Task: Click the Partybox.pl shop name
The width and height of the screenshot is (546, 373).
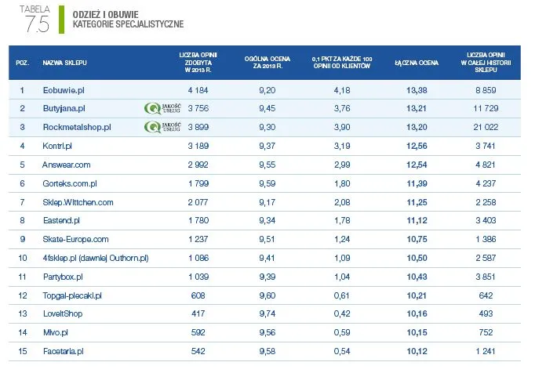Action: pyautogui.click(x=63, y=277)
